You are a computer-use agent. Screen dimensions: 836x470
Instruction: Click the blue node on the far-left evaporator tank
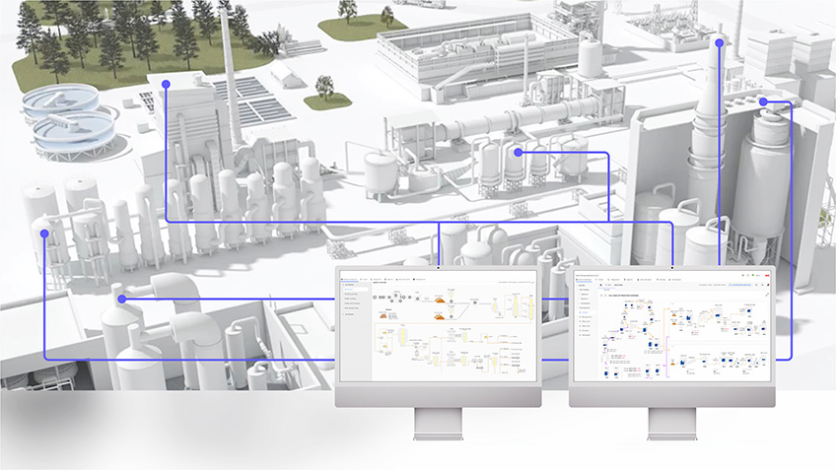(44, 234)
